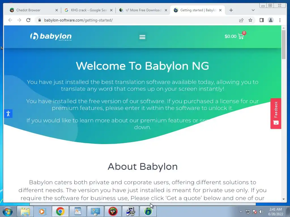View site security lock information
Screen dimensions: 290x217
point(39,20)
